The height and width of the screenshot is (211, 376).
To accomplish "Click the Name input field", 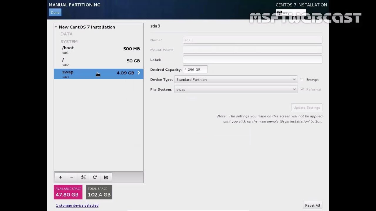I will click(253, 40).
